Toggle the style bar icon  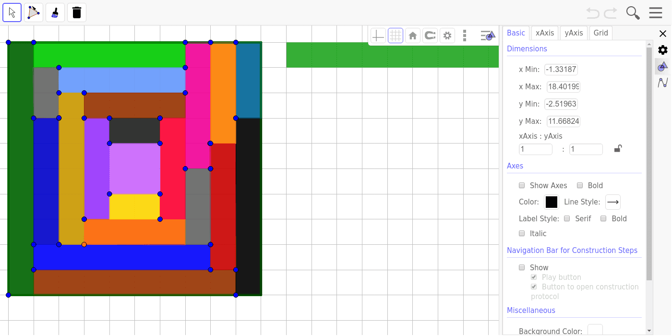pos(488,36)
